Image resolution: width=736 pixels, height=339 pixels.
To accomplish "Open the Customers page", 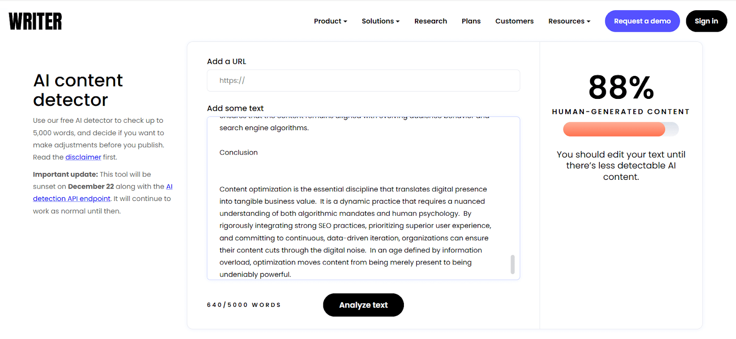I will 514,21.
